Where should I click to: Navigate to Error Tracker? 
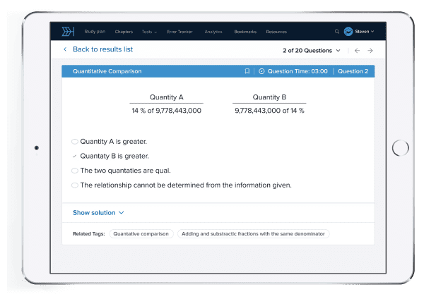[180, 32]
